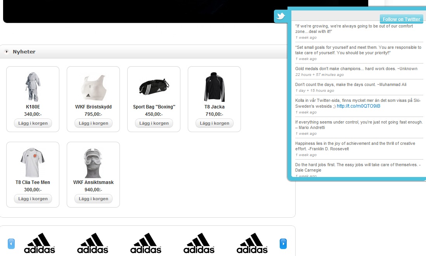Click the 340,00:- price of K180E

tap(33, 114)
